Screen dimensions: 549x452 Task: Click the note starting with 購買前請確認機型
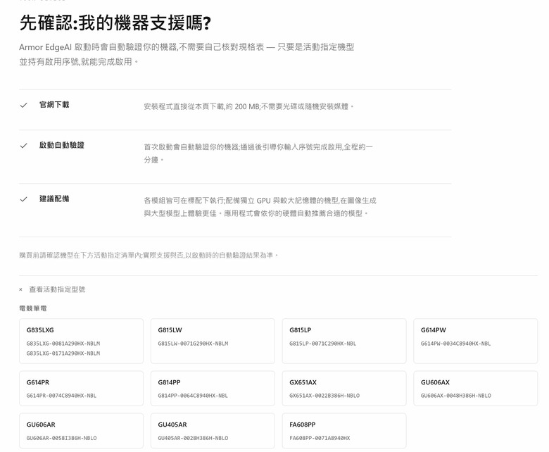[x=149, y=256]
